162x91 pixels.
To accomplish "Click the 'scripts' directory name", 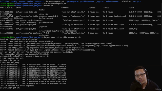I will point(137,2).
